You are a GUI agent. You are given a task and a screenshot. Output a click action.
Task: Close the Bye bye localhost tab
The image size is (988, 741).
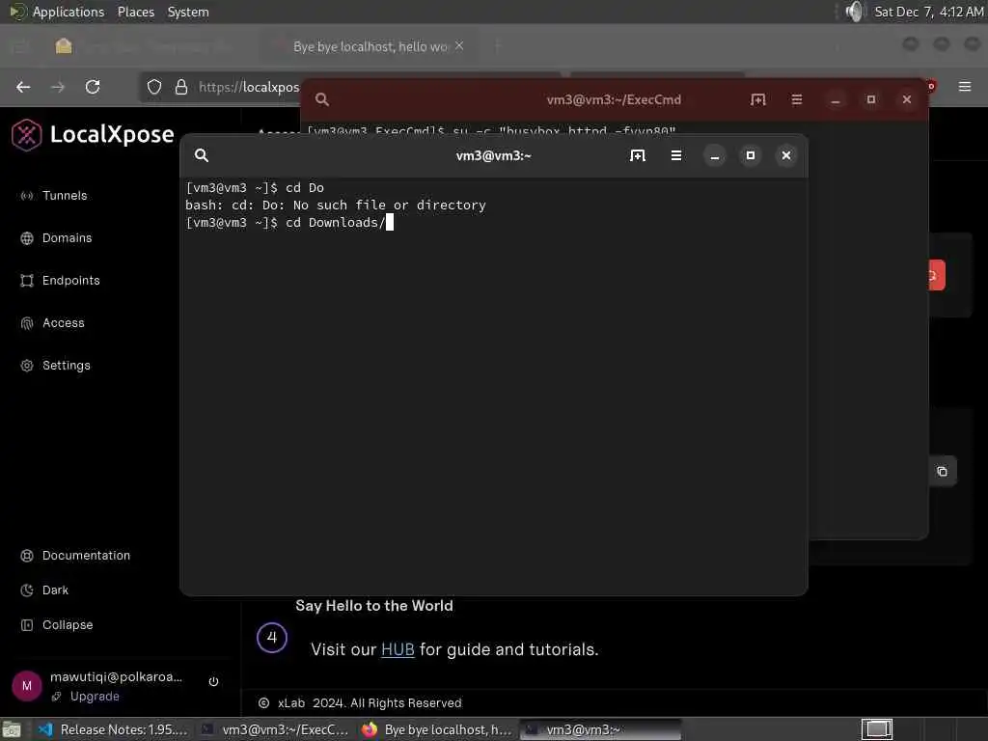459,46
